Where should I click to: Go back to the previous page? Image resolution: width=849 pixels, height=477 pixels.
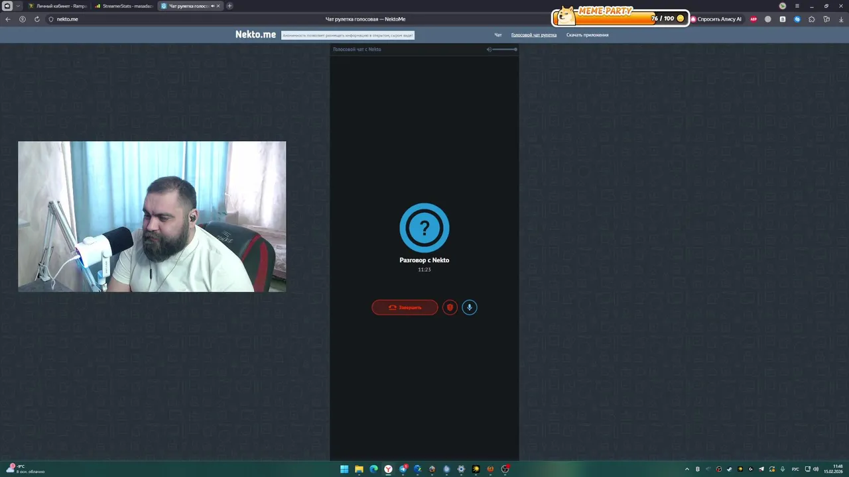(8, 19)
